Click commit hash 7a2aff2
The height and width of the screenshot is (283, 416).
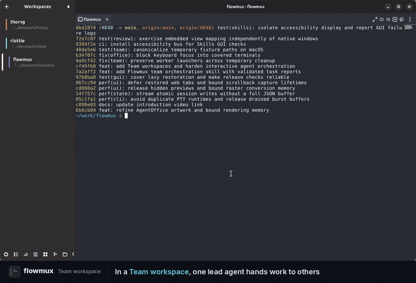(x=86, y=72)
